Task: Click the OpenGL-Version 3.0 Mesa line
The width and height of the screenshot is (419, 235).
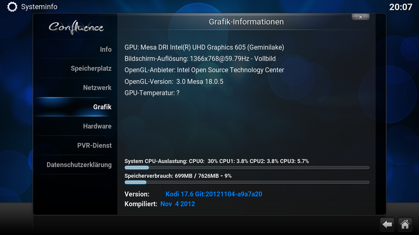Action: pos(174,81)
